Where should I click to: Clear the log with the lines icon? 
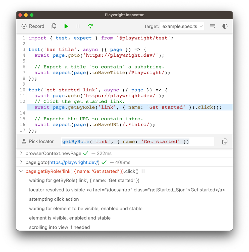pos(213,26)
